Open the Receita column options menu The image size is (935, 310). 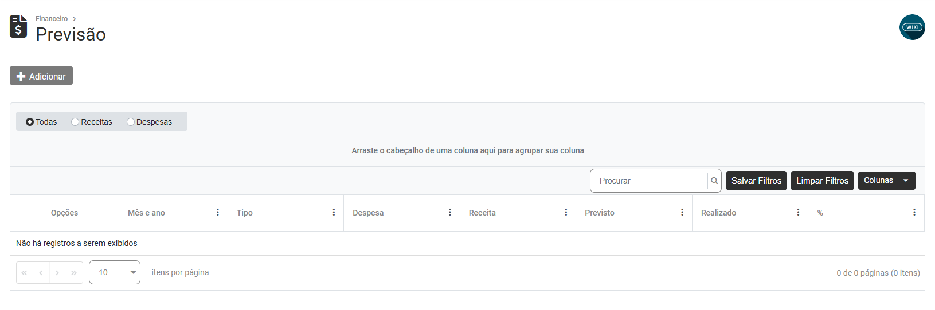tap(566, 212)
